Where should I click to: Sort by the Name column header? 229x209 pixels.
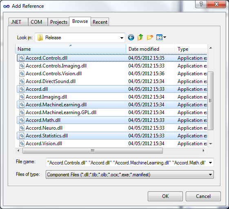(x=71, y=49)
